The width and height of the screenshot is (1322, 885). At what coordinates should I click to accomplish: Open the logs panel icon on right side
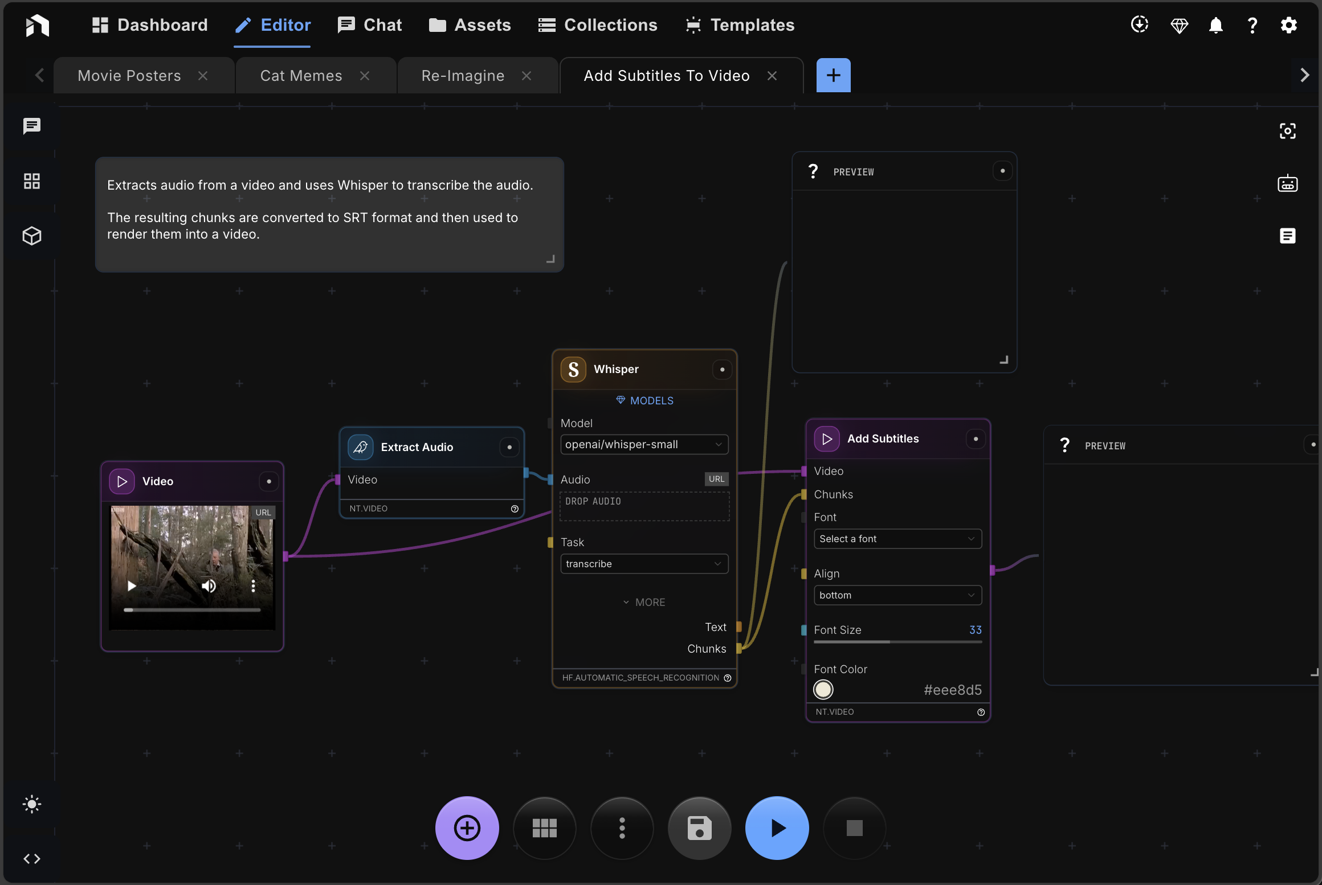[x=1287, y=236]
